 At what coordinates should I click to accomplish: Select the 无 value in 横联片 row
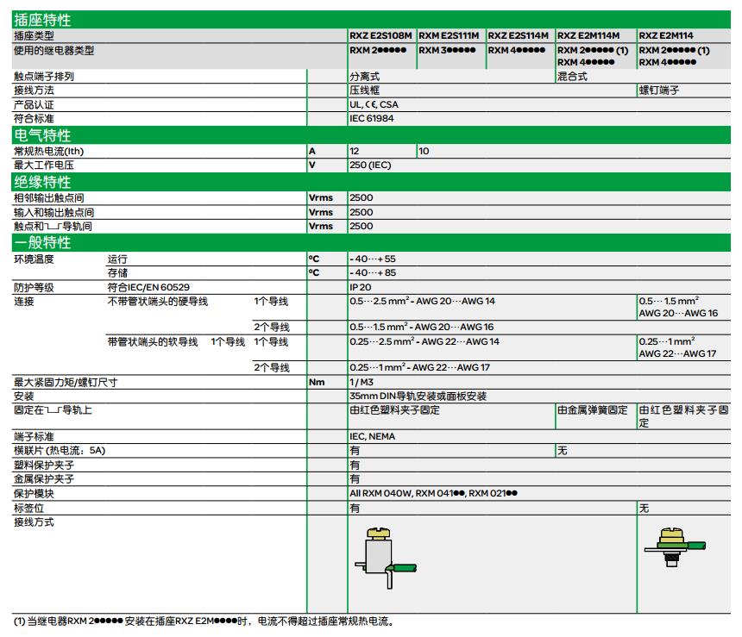563,450
